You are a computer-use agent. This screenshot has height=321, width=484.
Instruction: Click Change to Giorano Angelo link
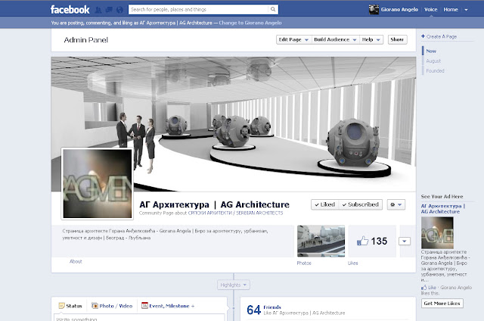point(250,23)
